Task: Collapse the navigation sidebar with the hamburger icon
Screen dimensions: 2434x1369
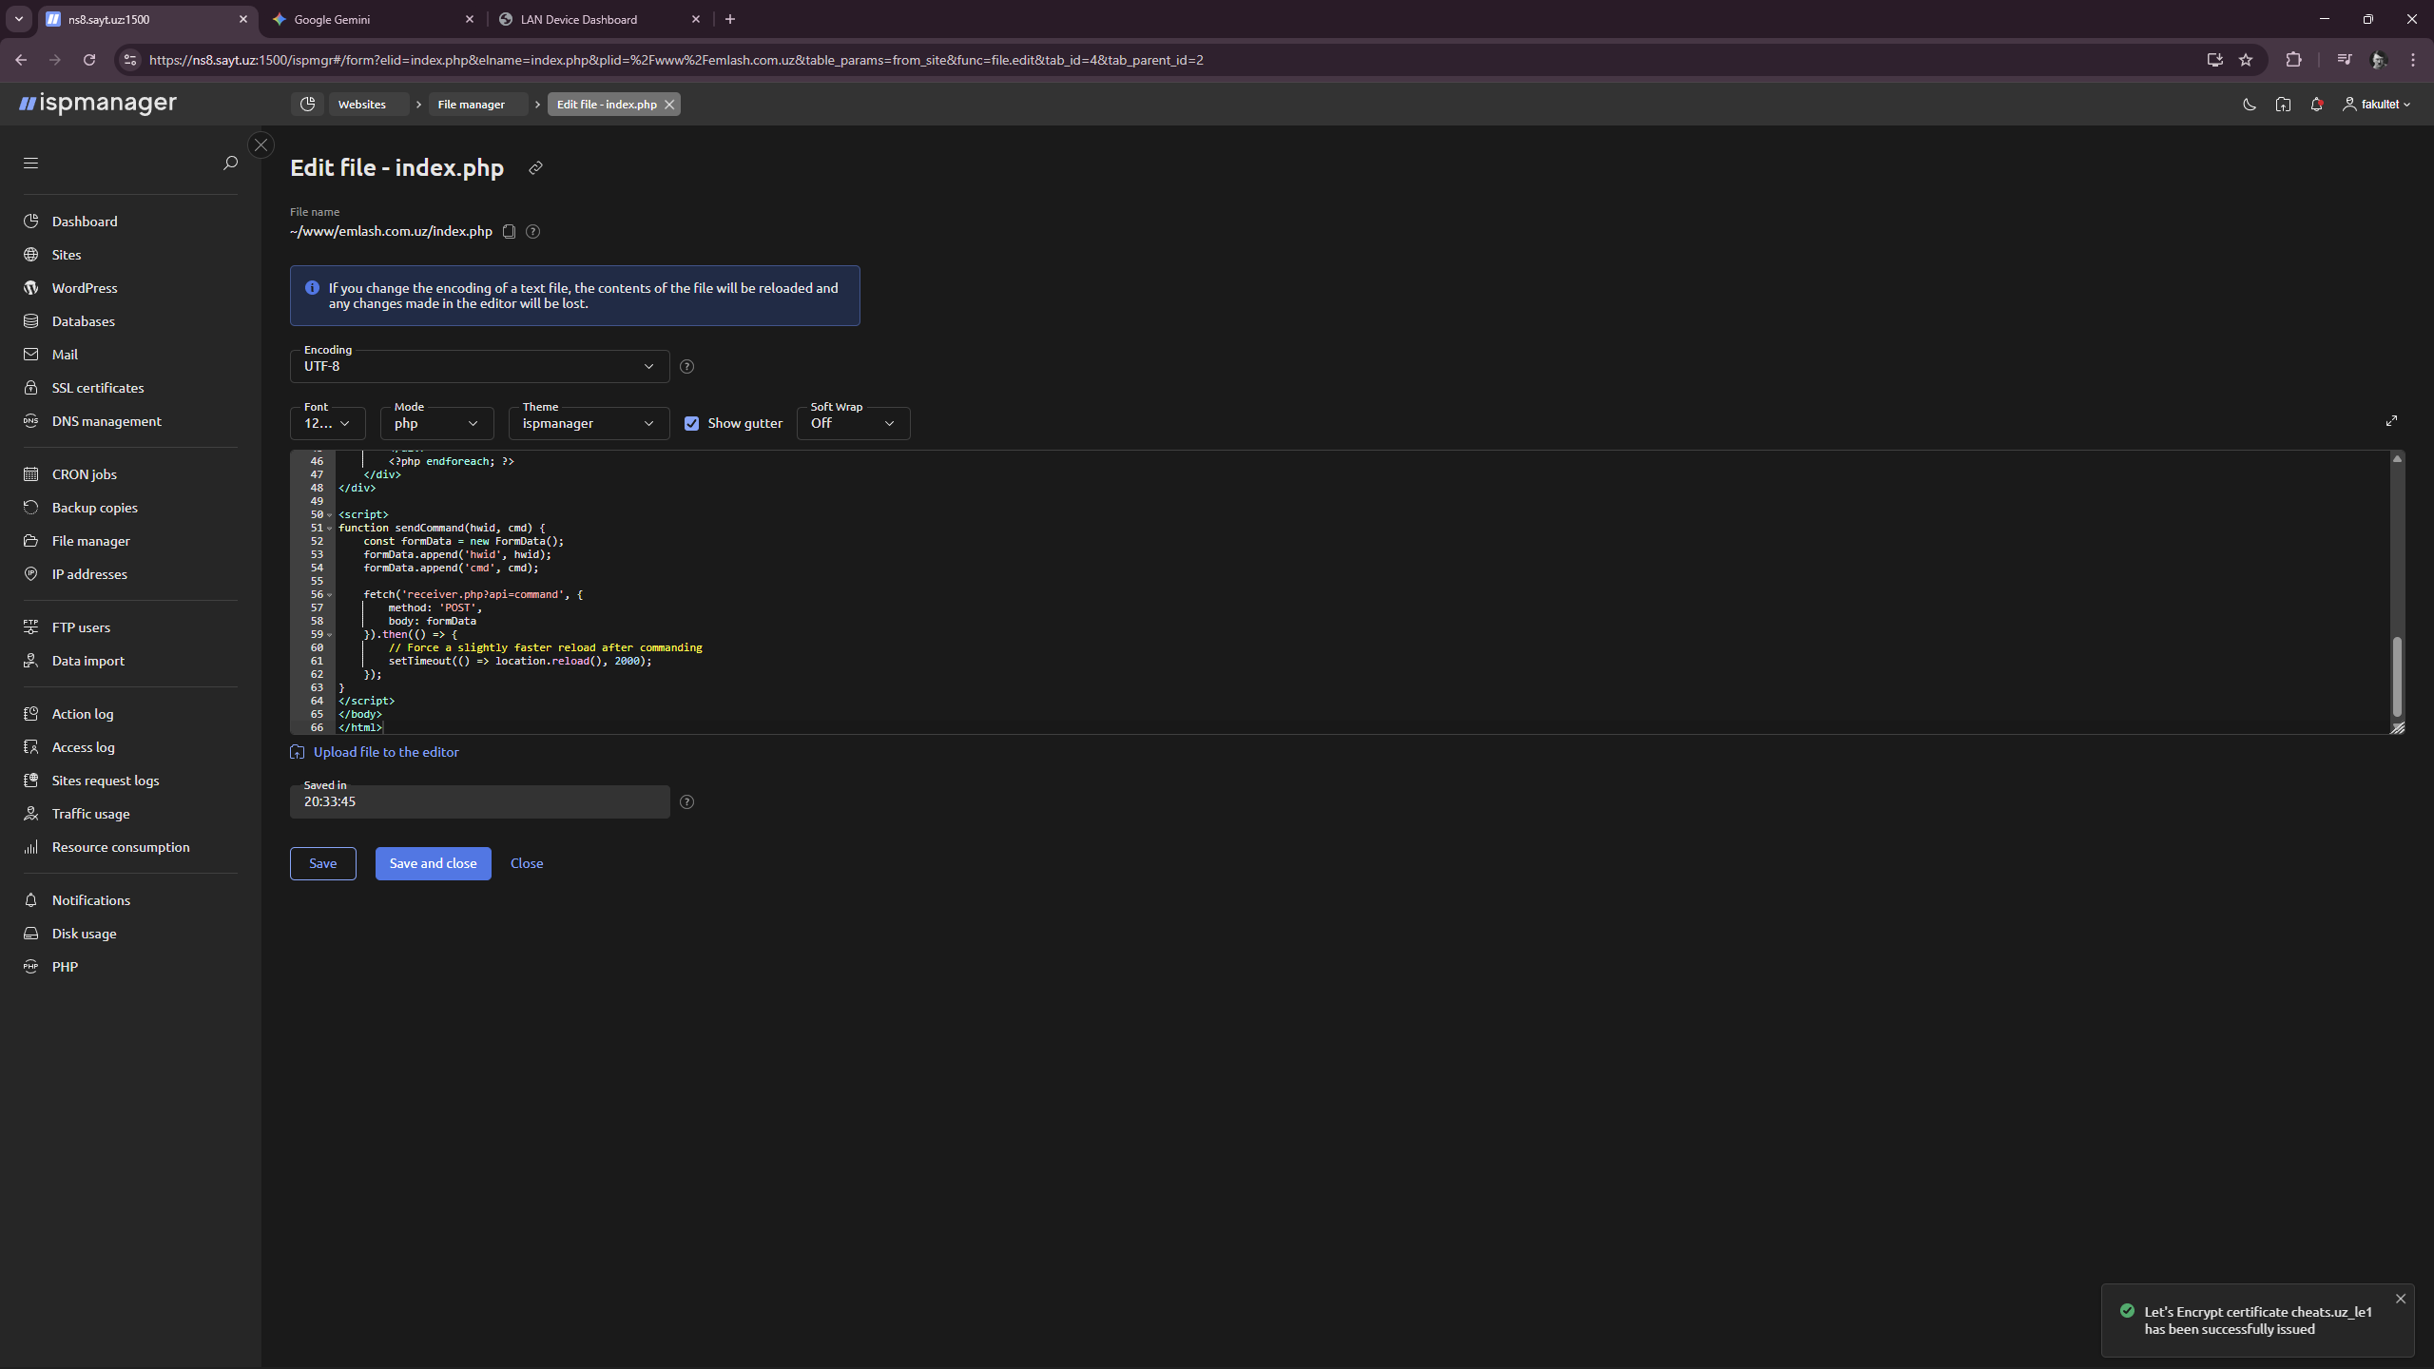Action: (x=30, y=163)
